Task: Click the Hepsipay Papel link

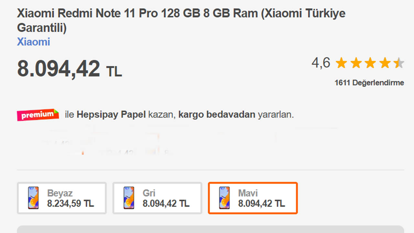Action: [113, 115]
